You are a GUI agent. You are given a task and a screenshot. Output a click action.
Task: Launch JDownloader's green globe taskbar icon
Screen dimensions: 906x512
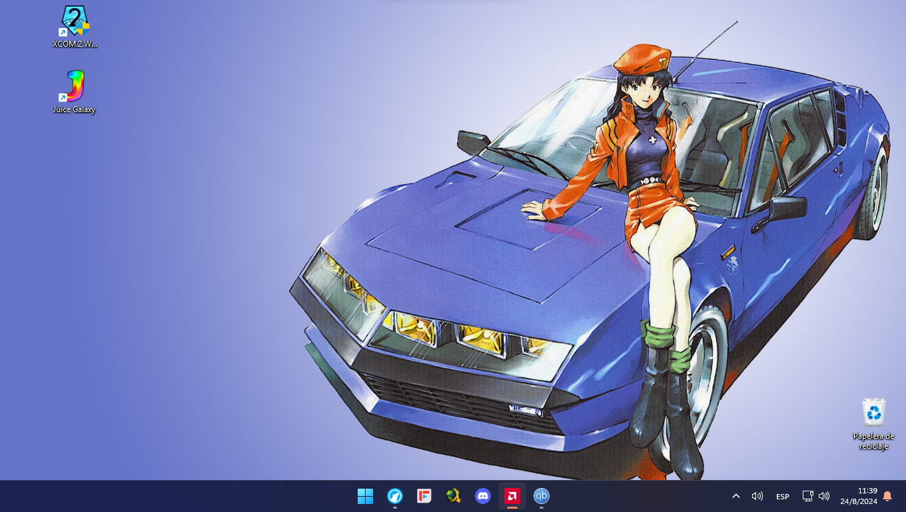pos(454,496)
